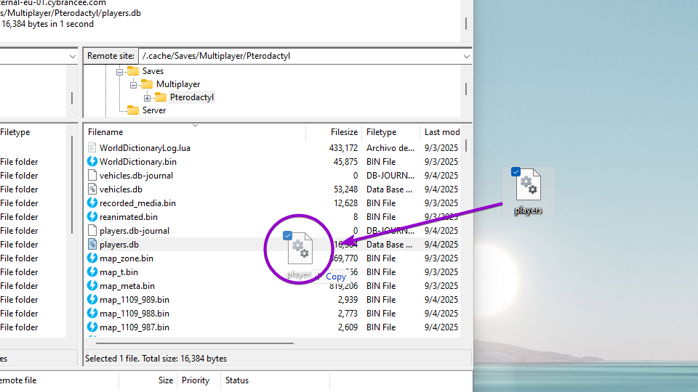Expand the Pterodactyl folder tree node

[147, 98]
